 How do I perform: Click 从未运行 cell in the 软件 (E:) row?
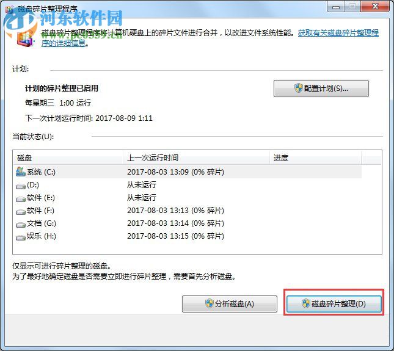click(142, 198)
